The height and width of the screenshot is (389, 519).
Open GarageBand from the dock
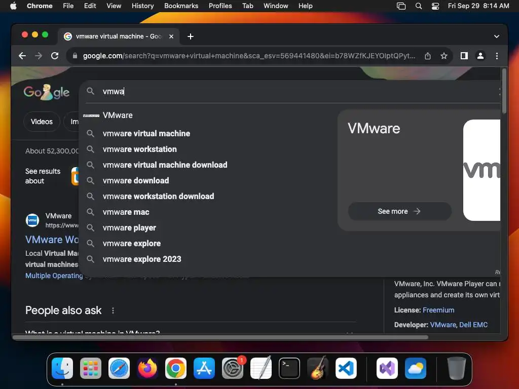click(318, 368)
